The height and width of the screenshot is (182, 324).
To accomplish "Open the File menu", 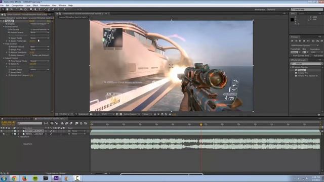I will click(x=2, y=6).
